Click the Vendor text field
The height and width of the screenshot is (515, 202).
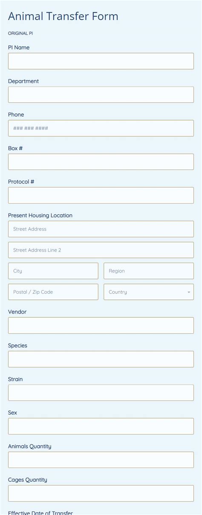(x=101, y=326)
